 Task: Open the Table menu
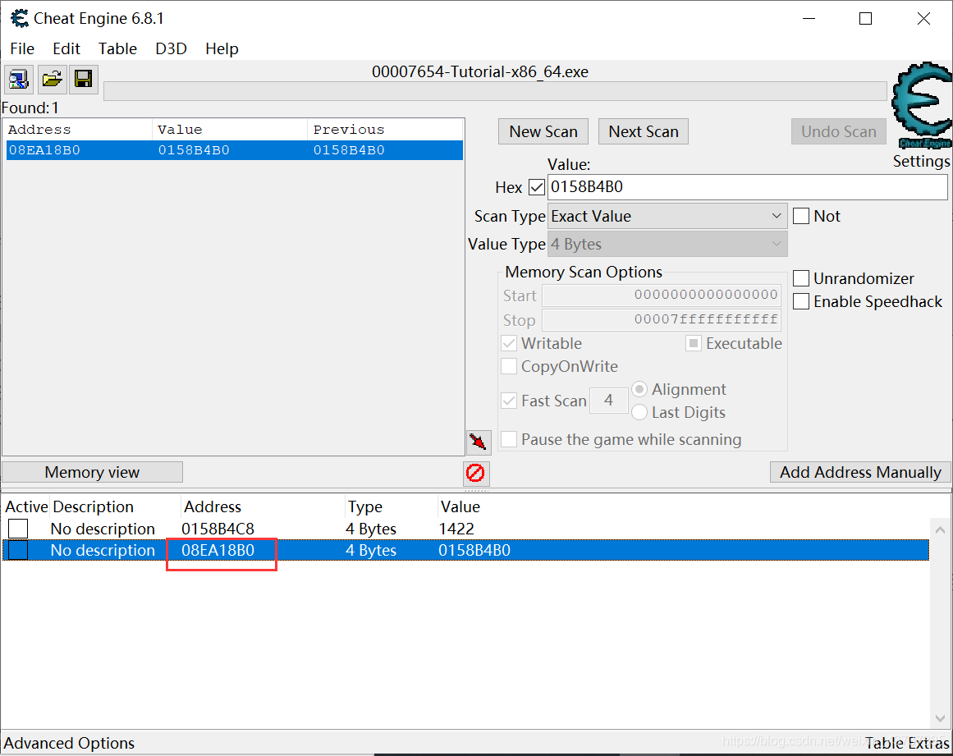point(117,48)
